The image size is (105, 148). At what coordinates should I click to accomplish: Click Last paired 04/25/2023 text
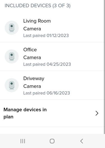[47, 64]
